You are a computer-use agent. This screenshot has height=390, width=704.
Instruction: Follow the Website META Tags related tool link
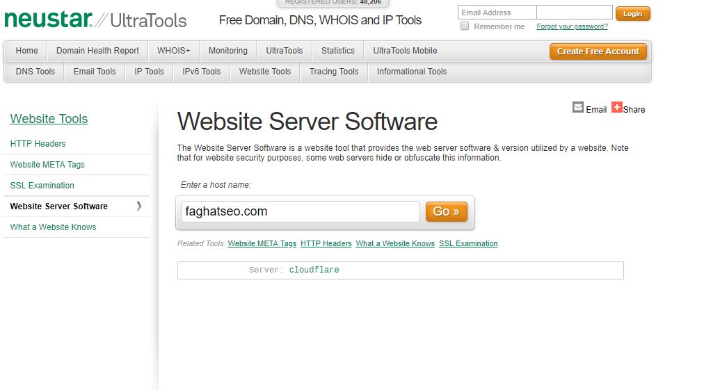(262, 243)
